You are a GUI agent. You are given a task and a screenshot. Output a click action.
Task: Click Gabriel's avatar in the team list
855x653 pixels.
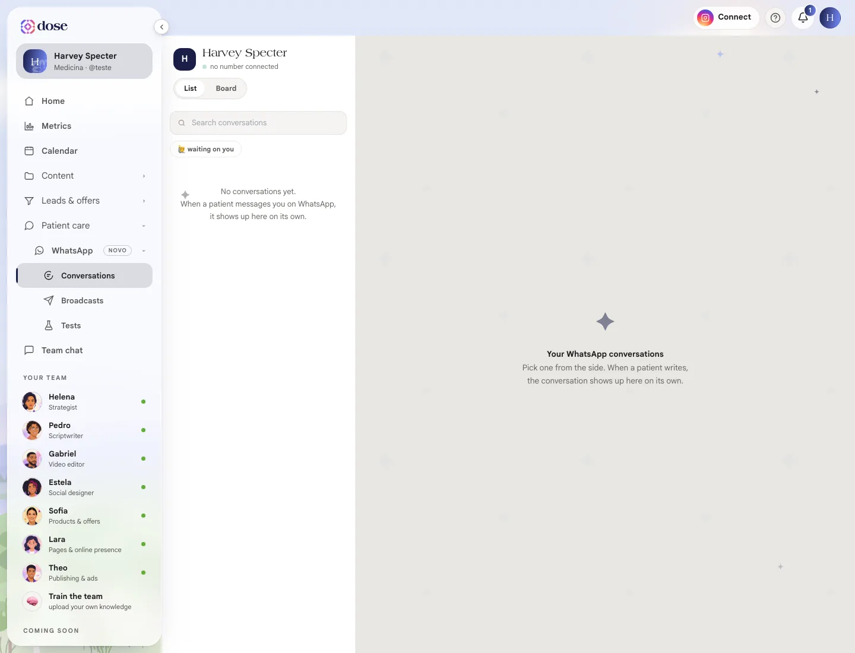(x=32, y=459)
